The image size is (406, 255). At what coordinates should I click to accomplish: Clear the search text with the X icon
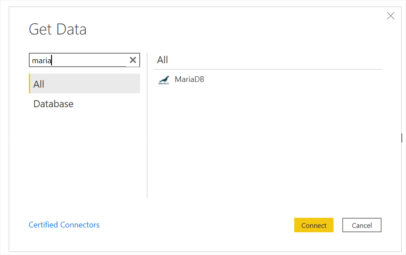click(x=133, y=60)
